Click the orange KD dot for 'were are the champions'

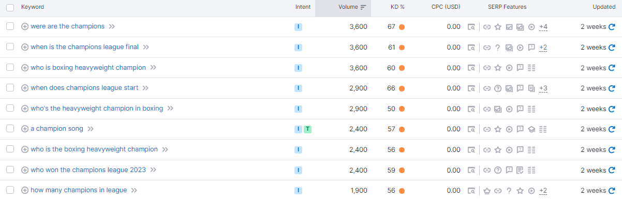402,27
